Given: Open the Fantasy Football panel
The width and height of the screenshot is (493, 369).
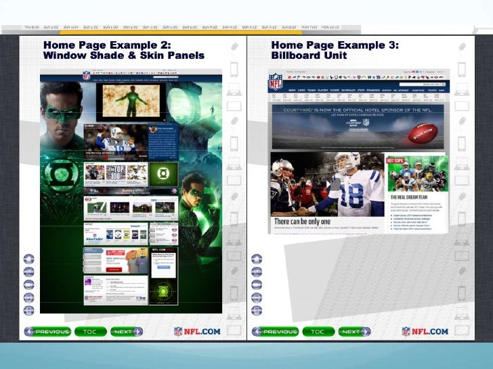Looking at the screenshot, I should tap(116, 234).
